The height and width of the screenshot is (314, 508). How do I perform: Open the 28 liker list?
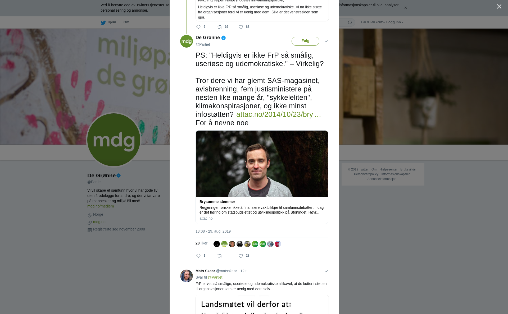pyautogui.click(x=201, y=243)
